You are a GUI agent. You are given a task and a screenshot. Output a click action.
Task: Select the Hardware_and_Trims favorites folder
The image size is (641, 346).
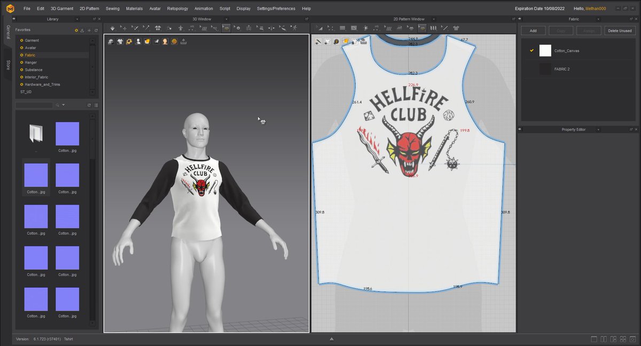(x=41, y=84)
